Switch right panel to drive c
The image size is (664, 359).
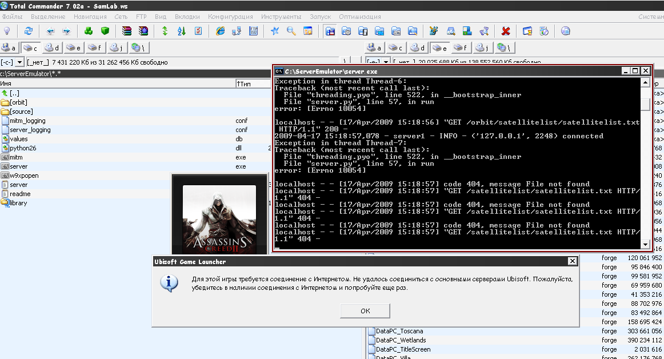395,47
